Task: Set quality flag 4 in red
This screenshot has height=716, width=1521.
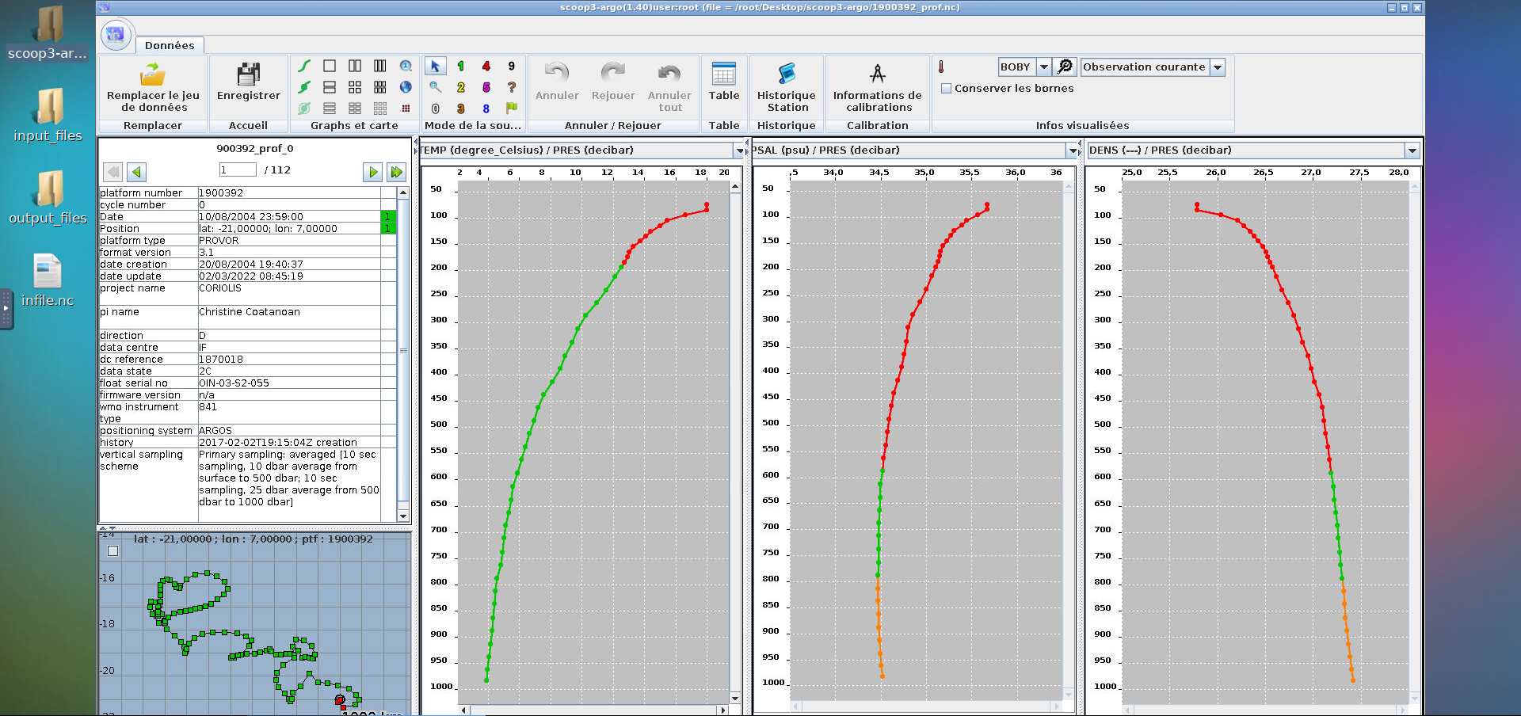Action: click(486, 67)
